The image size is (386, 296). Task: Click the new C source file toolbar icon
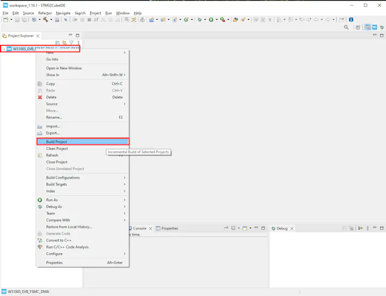[x=174, y=20]
